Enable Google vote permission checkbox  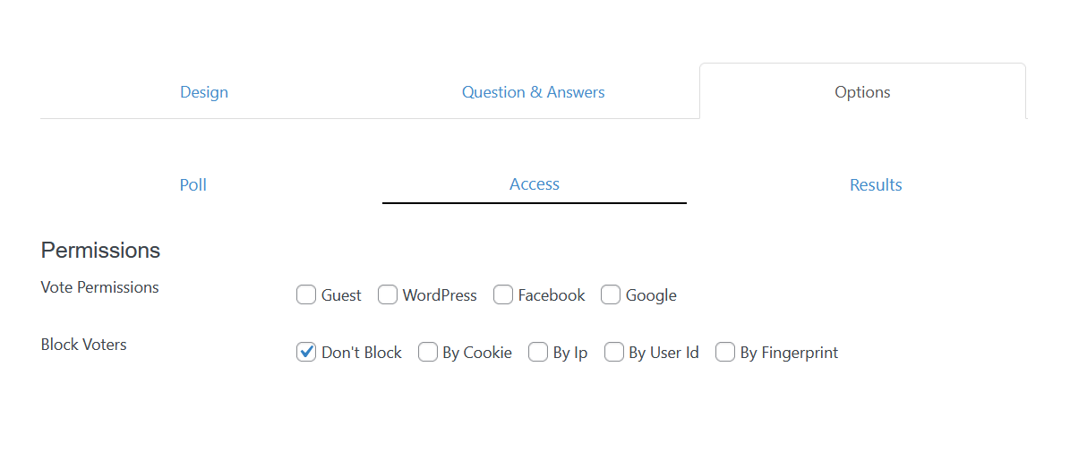coord(611,295)
